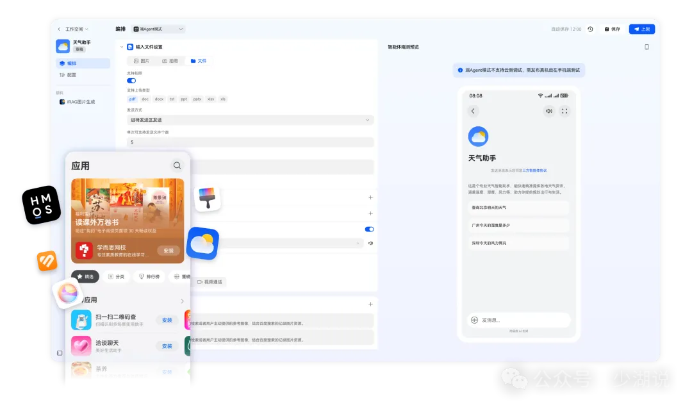The height and width of the screenshot is (407, 692).
Task: Click the 保存 save button
Action: (x=613, y=29)
